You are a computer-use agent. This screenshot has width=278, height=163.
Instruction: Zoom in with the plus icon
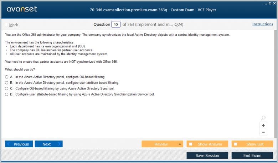263,126
